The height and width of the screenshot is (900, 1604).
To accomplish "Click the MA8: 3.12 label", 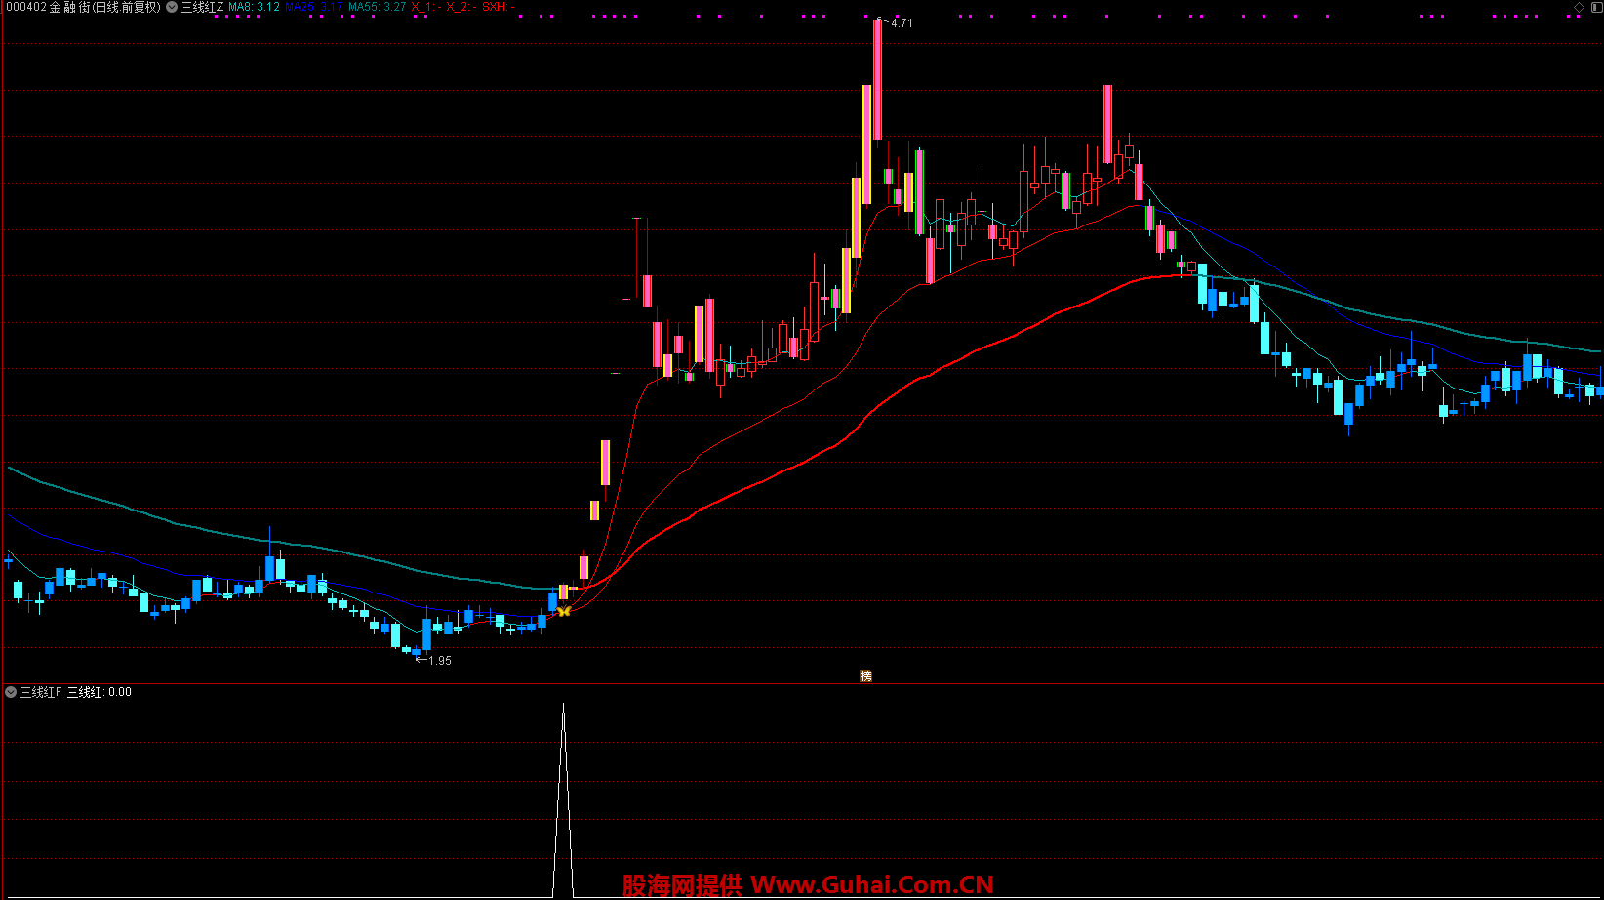I will coord(254,7).
